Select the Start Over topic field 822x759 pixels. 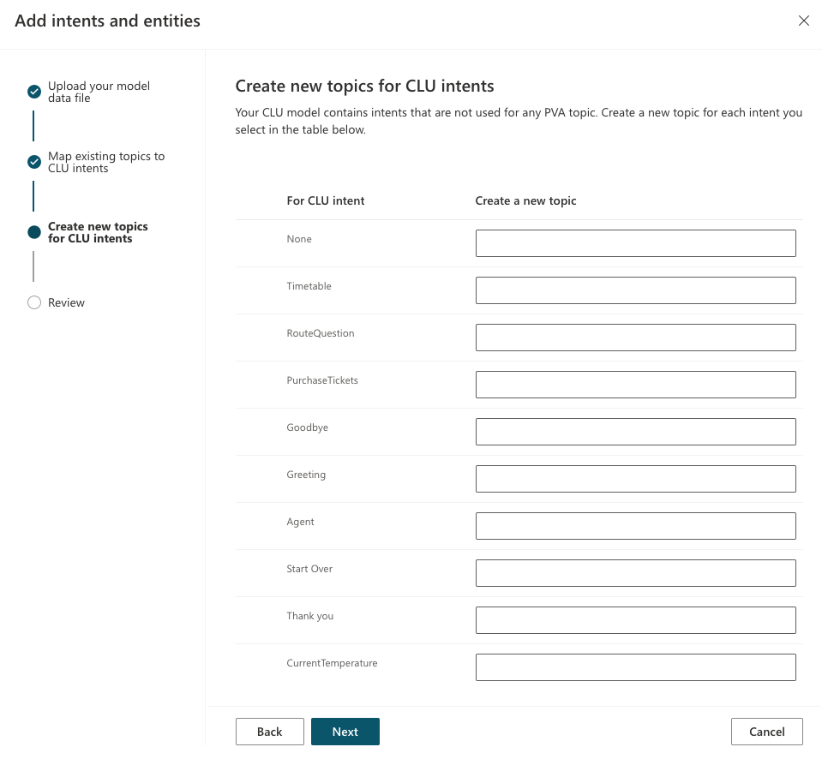(x=635, y=573)
